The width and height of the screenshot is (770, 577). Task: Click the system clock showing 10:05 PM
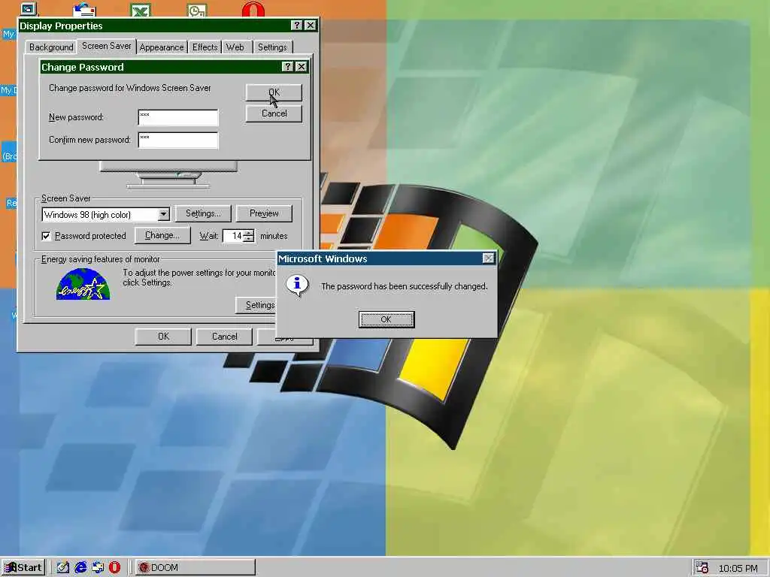click(738, 568)
